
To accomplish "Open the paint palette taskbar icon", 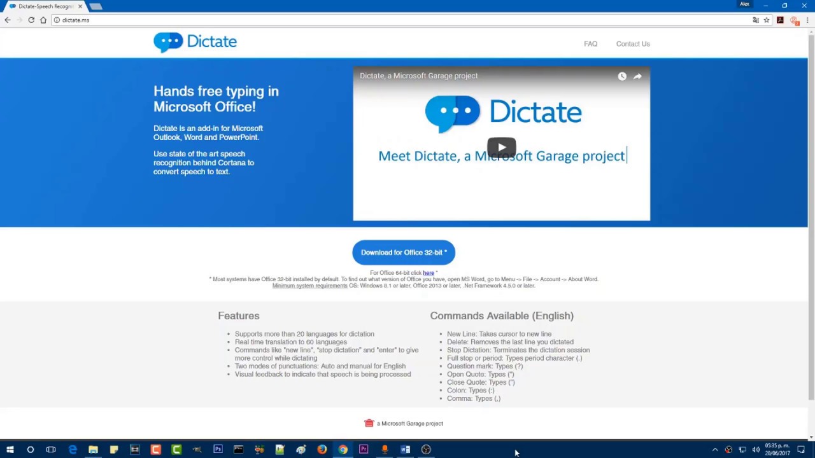I will pos(301,450).
